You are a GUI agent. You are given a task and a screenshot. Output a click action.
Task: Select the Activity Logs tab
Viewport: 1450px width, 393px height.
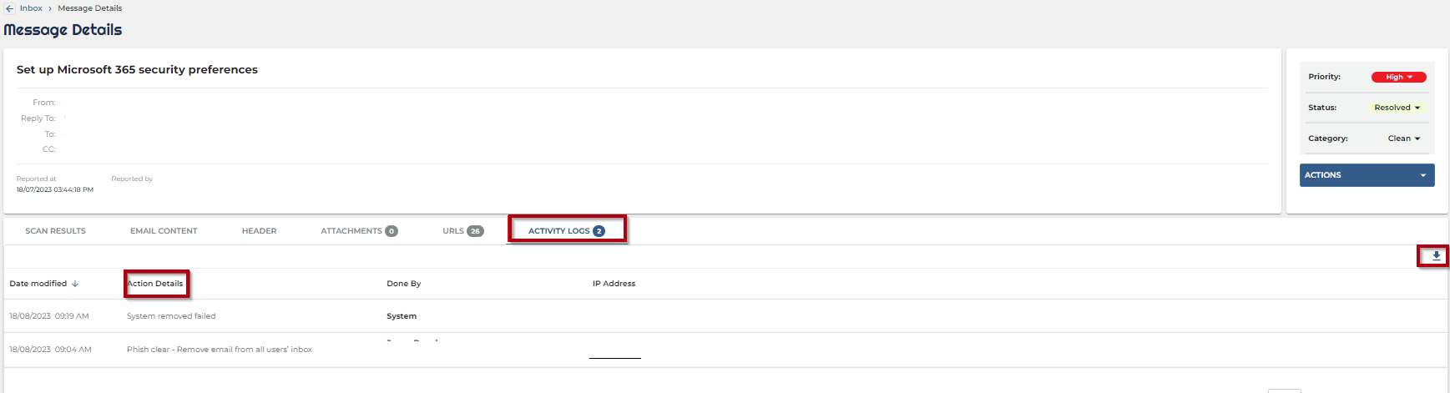coord(566,231)
